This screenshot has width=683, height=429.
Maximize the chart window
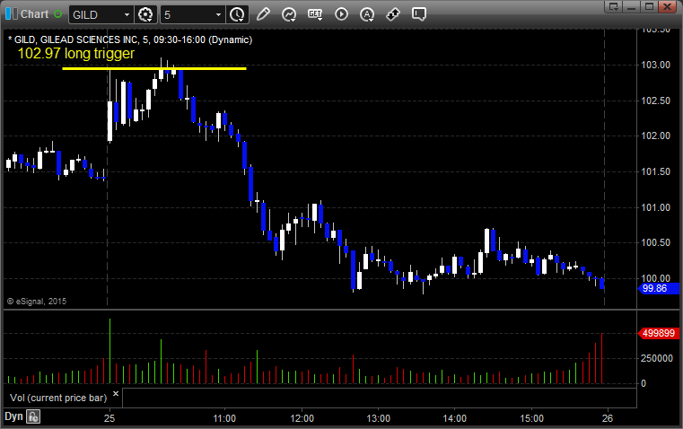pos(649,6)
